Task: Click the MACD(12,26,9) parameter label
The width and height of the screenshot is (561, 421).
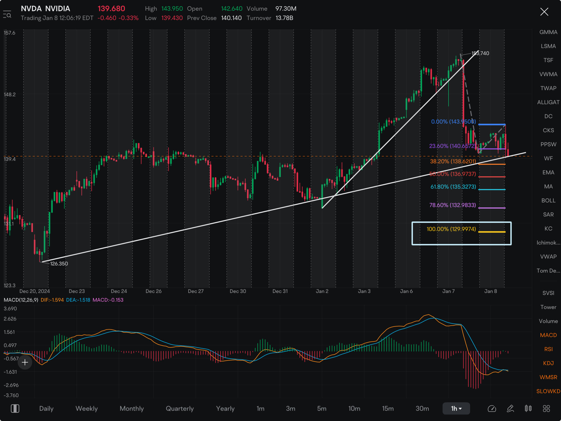Action: click(x=21, y=300)
